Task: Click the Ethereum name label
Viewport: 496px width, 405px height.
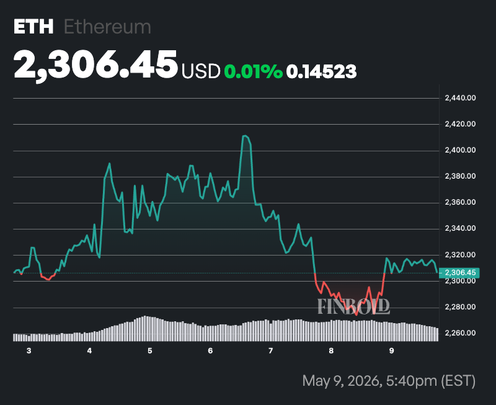Action: (107, 27)
